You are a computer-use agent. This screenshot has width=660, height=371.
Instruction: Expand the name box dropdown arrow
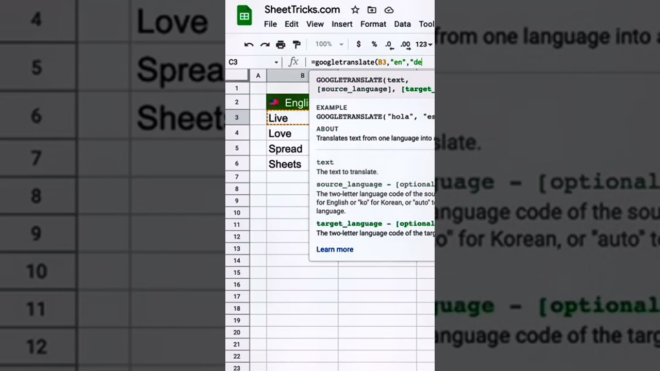pos(276,62)
